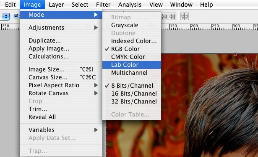Switch image mode to CMYK Color
The width and height of the screenshot is (258, 157).
tap(132, 57)
